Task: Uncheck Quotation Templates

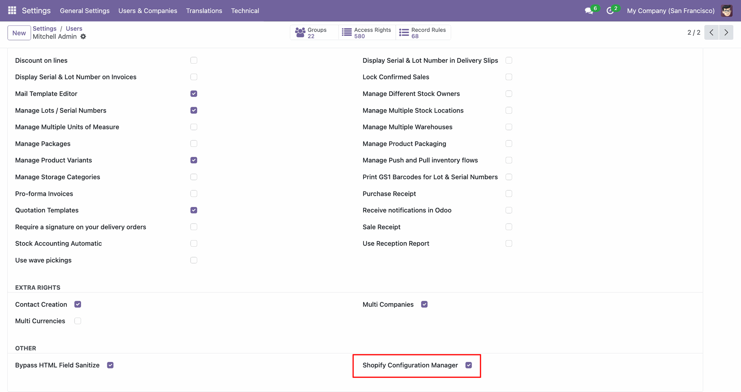Action: 194,210
